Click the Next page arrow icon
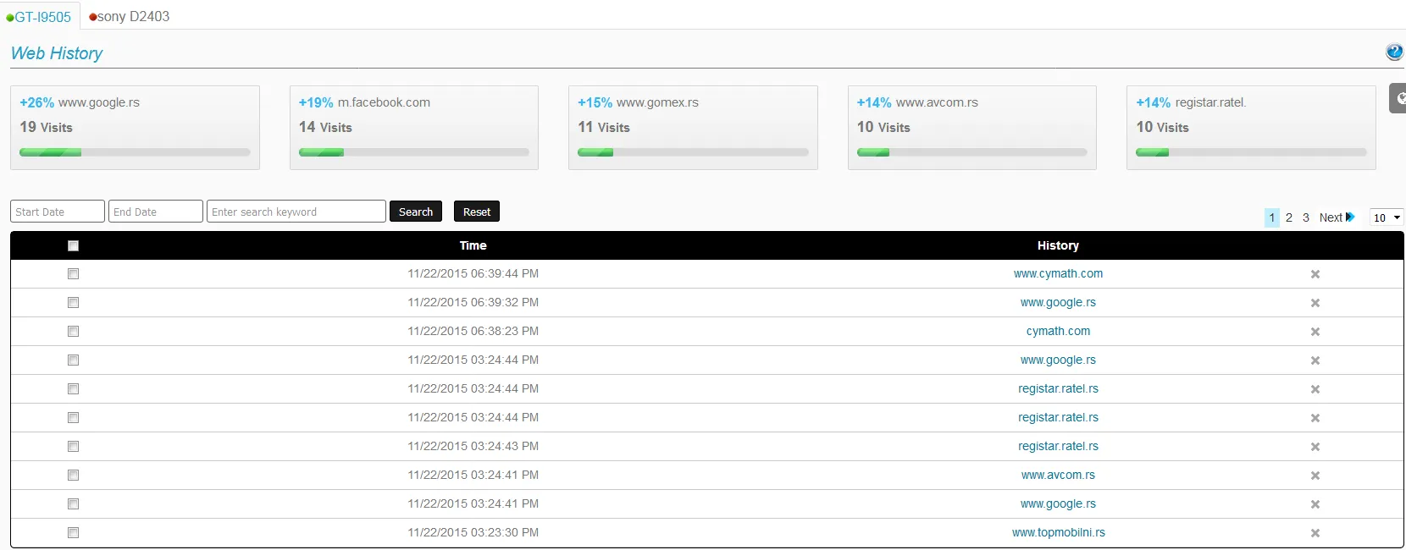Viewport: 1406px width, 550px height. click(x=1350, y=217)
